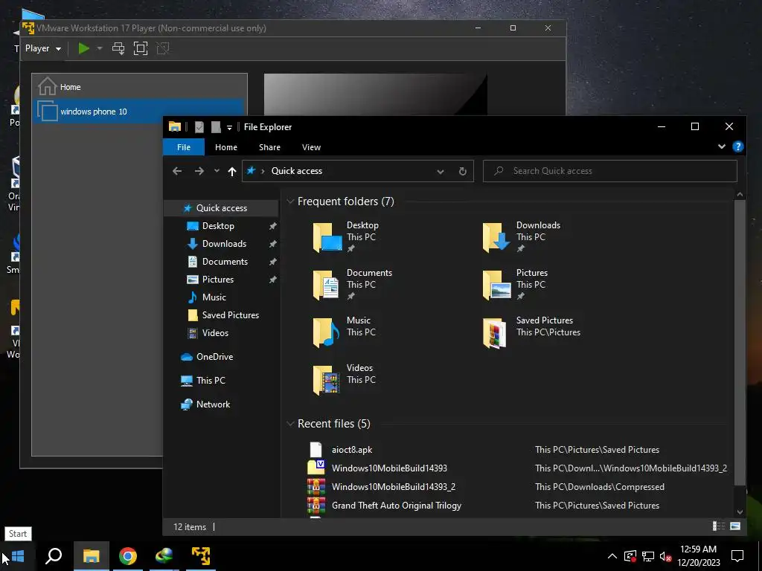Select Desktop in the navigation pane
Viewport: 762px width, 571px height.
(x=218, y=226)
